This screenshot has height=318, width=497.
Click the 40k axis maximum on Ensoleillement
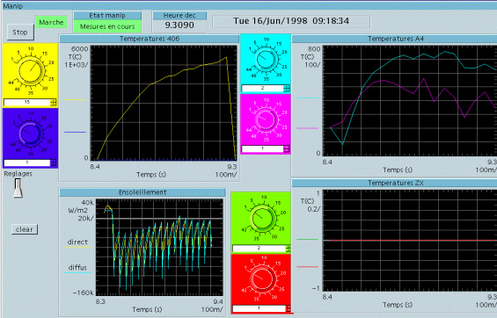click(87, 203)
